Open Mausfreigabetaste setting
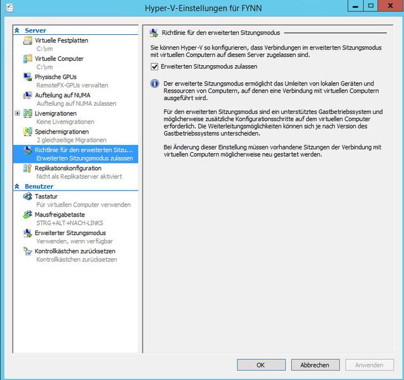This screenshot has height=380, width=404. click(x=75, y=218)
